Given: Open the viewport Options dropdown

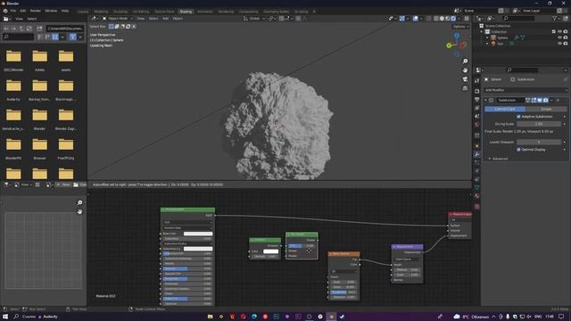Looking at the screenshot, I should pyautogui.click(x=460, y=27).
